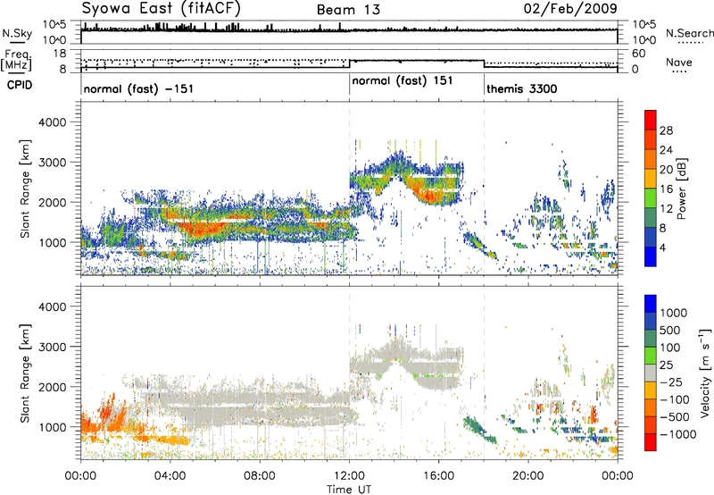Click the '16:00' time axis tick
Viewport: 714px width, 495px height.
(x=438, y=476)
